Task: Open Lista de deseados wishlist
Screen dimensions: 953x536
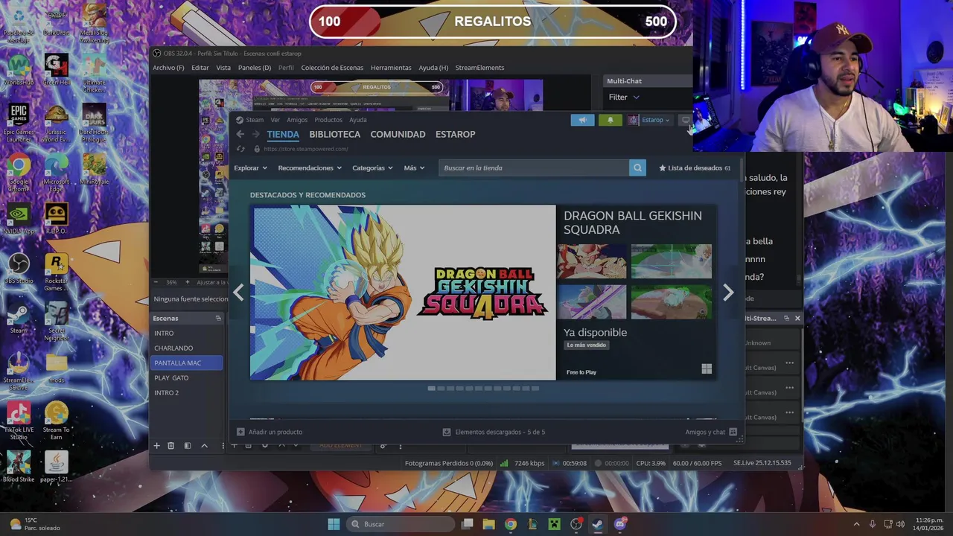Action: (695, 168)
